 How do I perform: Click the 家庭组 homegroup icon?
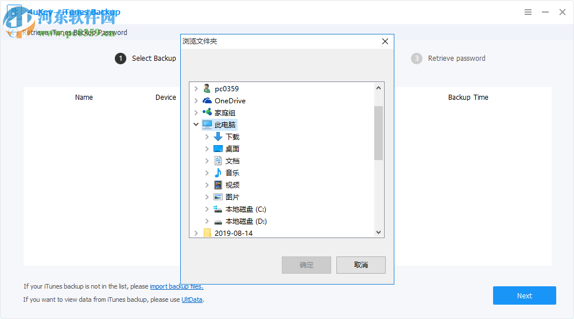click(207, 112)
